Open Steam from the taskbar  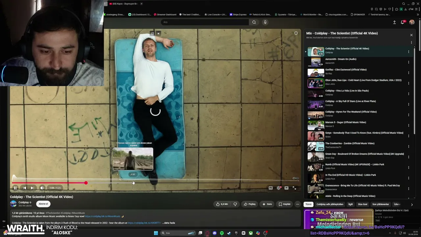point(229,233)
